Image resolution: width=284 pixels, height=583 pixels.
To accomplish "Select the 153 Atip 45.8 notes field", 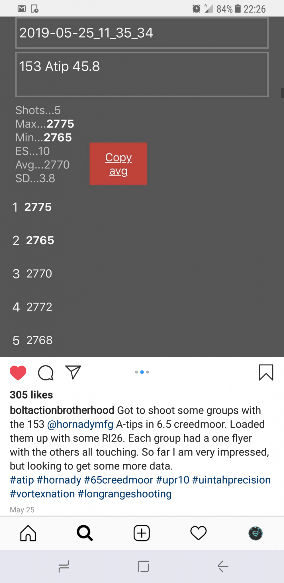I will (142, 74).
